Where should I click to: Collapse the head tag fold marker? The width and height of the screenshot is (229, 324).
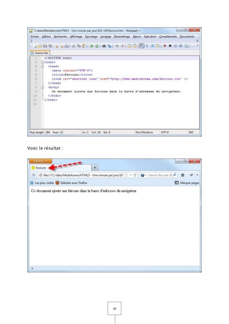(x=42, y=66)
